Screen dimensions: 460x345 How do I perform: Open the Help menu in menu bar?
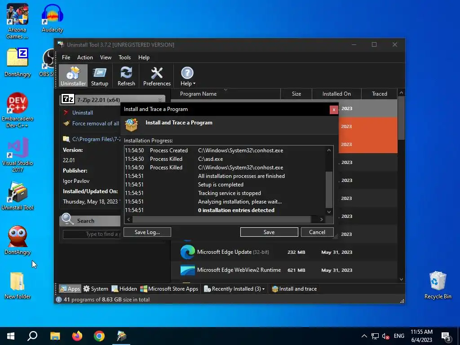(x=144, y=57)
